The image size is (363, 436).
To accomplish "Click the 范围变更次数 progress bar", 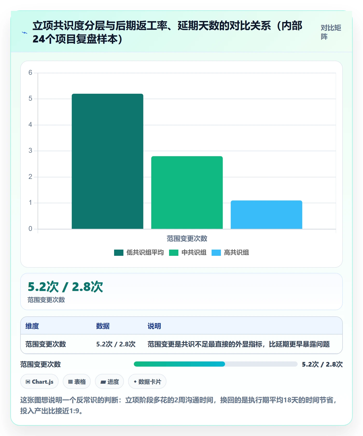I will tap(215, 364).
